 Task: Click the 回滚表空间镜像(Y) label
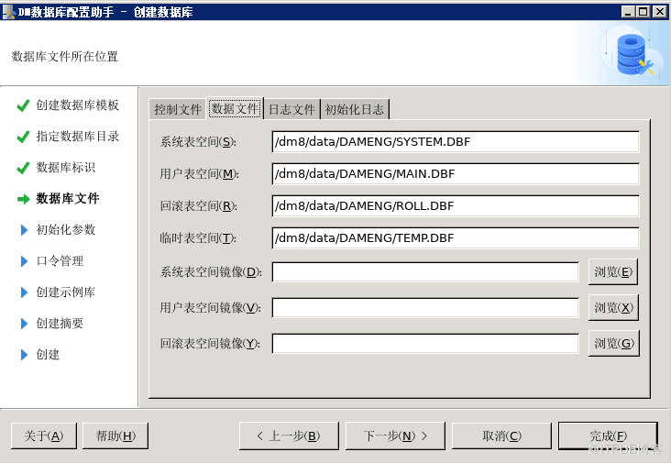(x=210, y=343)
